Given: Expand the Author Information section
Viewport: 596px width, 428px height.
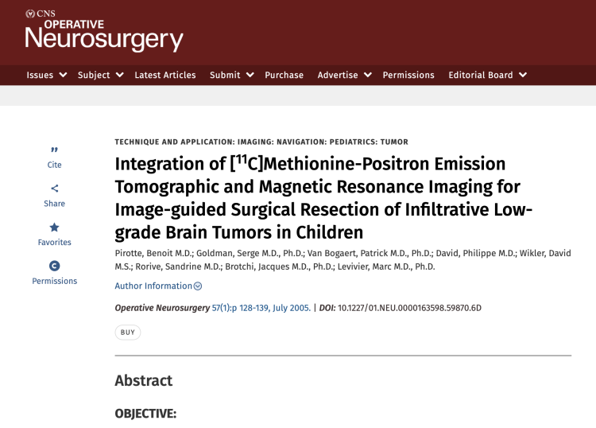Looking at the screenshot, I should click(158, 286).
